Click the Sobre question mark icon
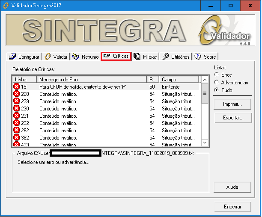Image resolution: width=262 pixels, height=217 pixels. click(x=198, y=56)
